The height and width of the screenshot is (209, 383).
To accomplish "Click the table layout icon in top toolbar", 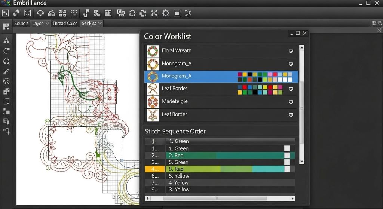I will 108,13.
